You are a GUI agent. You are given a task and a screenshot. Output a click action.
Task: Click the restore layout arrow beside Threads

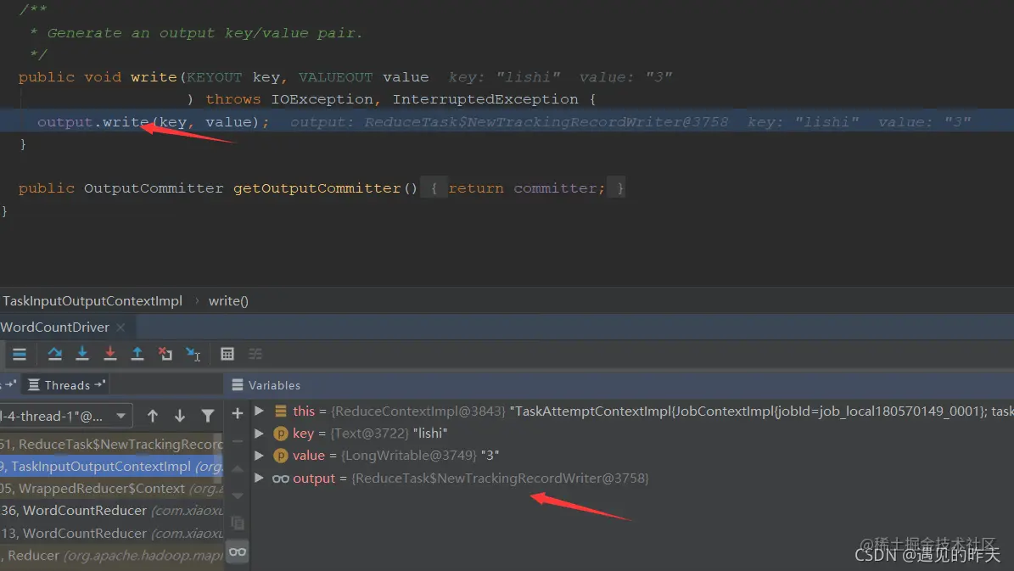point(100,384)
